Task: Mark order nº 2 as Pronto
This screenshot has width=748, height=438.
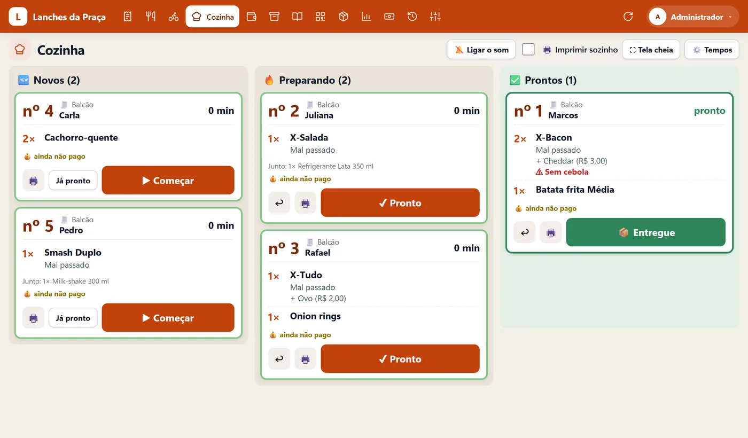Action: (x=400, y=203)
